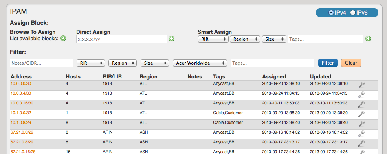This screenshot has height=154, width=387.
Task: Select the IPv6 radio button
Action: [x=353, y=13]
